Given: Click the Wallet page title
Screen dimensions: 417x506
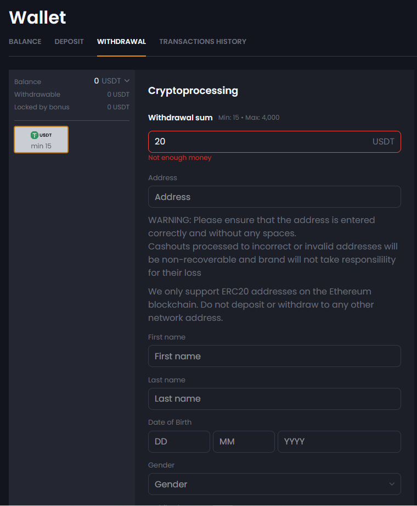Looking at the screenshot, I should point(37,18).
